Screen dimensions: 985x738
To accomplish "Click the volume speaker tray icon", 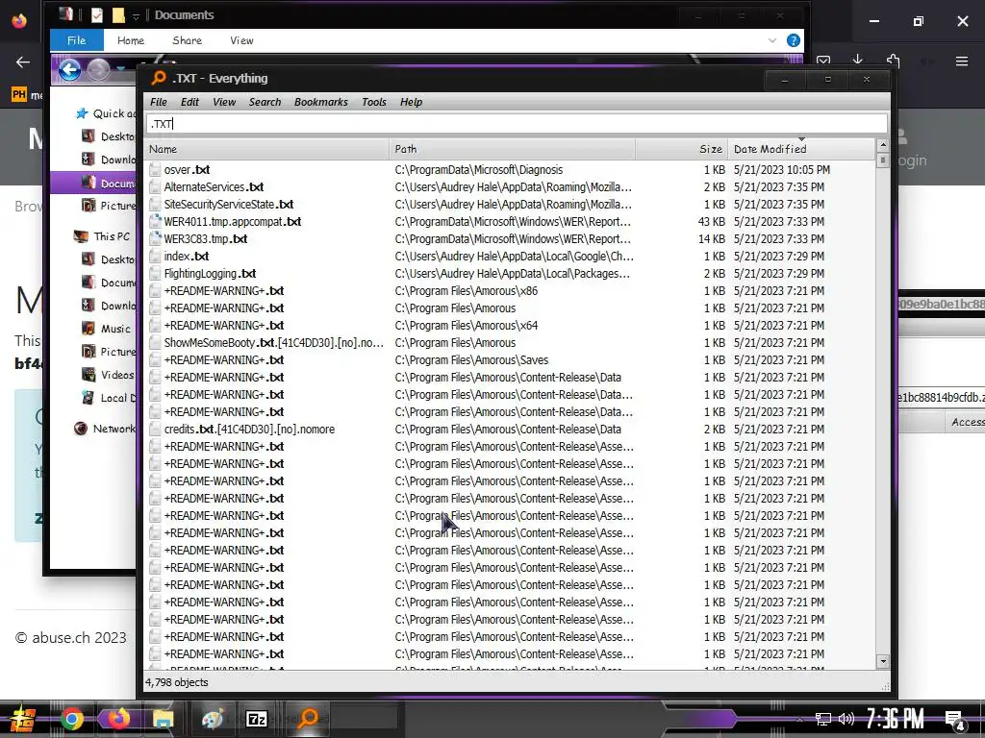I will click(x=846, y=719).
